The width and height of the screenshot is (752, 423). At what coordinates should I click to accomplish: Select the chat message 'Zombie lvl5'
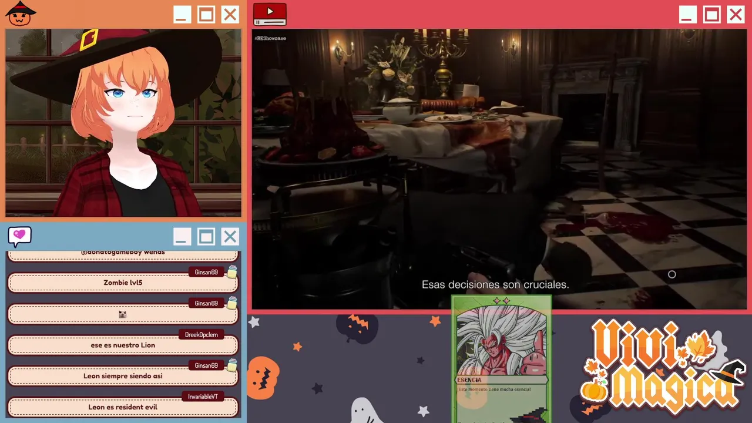click(x=123, y=283)
